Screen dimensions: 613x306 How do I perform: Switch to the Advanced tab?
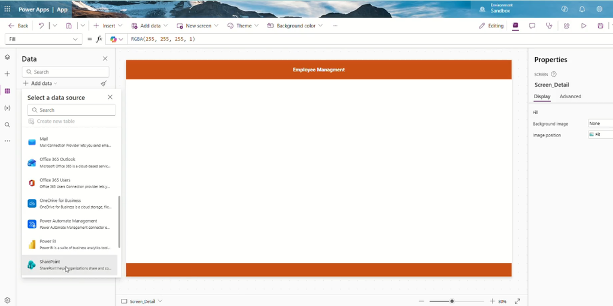(570, 96)
